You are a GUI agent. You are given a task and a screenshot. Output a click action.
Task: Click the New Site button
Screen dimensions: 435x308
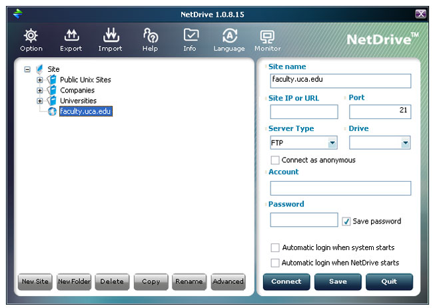click(35, 281)
